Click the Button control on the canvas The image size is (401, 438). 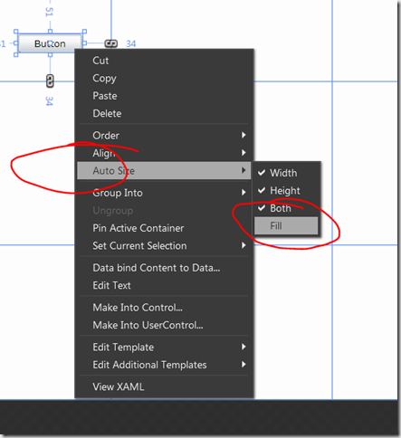(50, 43)
